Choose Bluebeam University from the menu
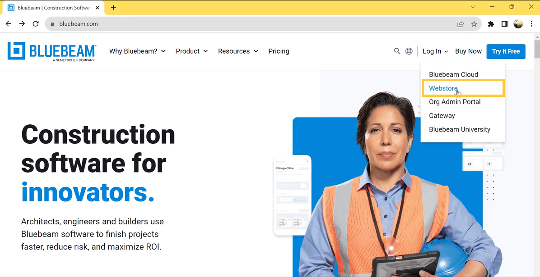540x277 pixels. [x=460, y=129]
